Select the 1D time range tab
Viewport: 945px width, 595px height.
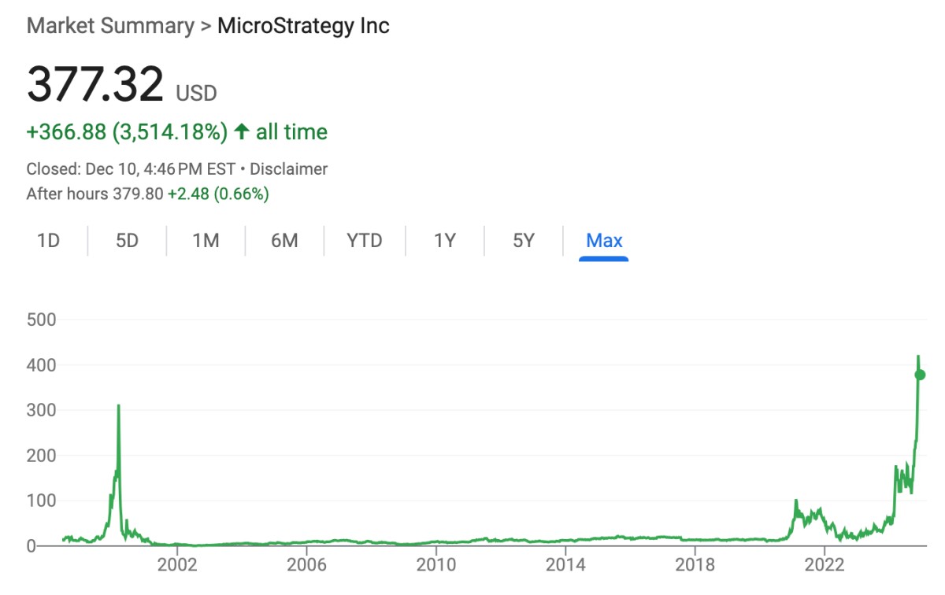(x=49, y=241)
